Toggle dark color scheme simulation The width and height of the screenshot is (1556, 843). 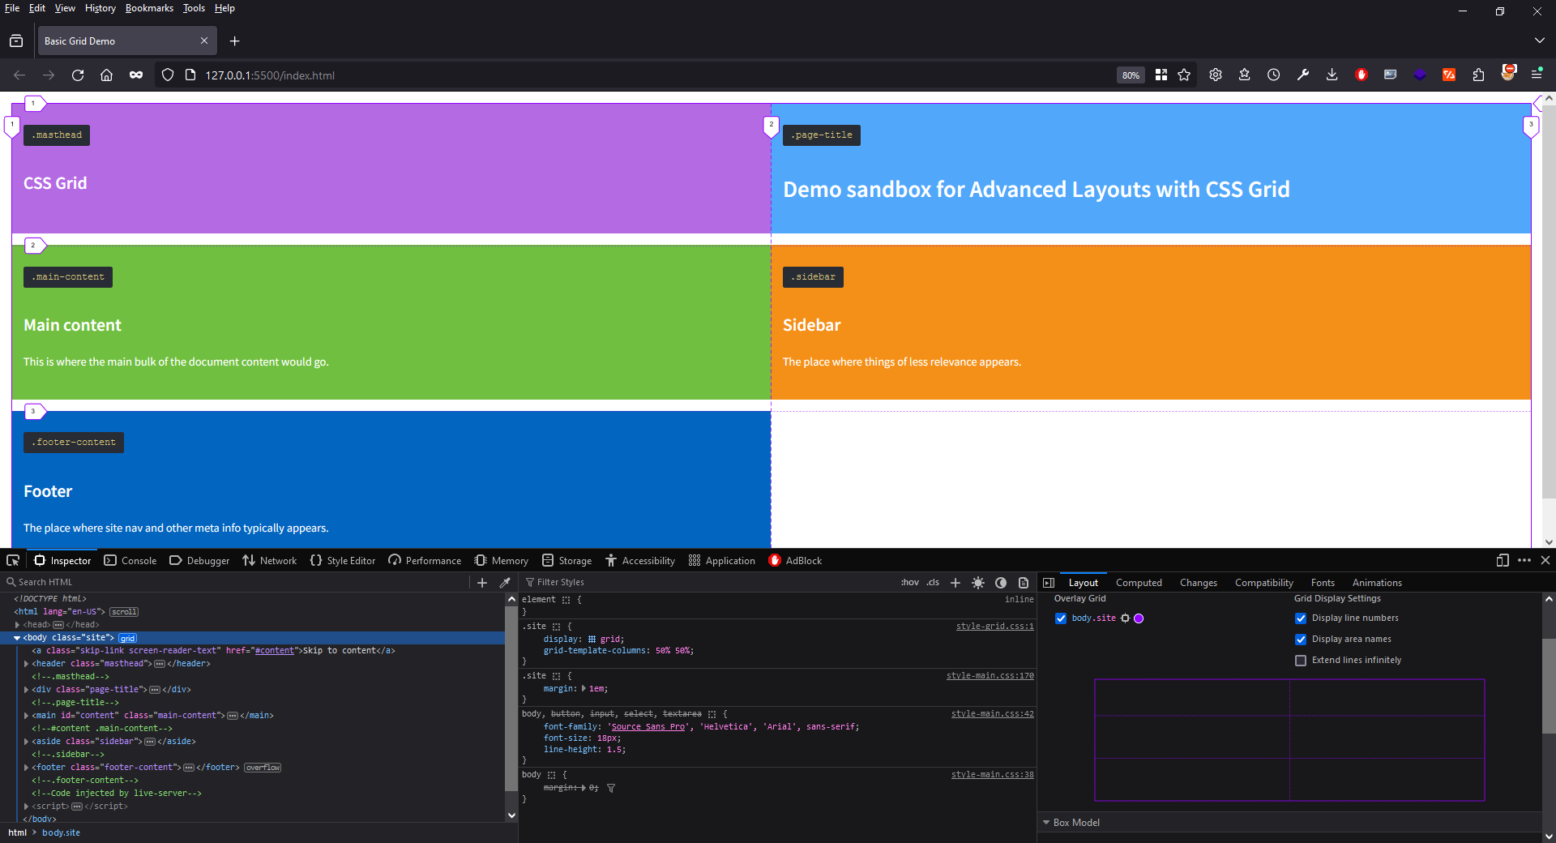tap(1001, 582)
